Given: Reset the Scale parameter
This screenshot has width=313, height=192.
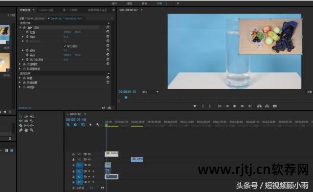Looking at the screenshot, I should pyautogui.click(x=108, y=36).
